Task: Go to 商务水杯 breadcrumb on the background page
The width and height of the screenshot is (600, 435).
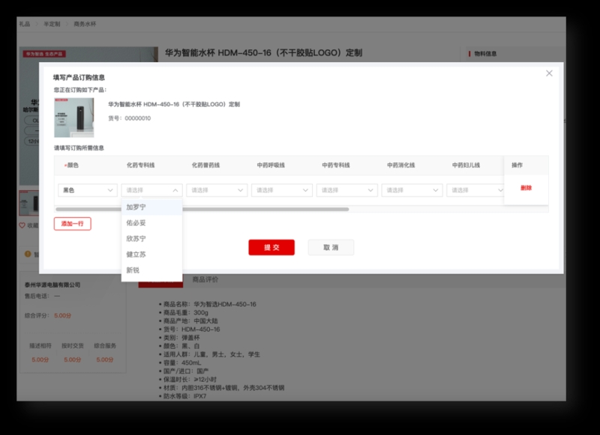Action: point(85,24)
